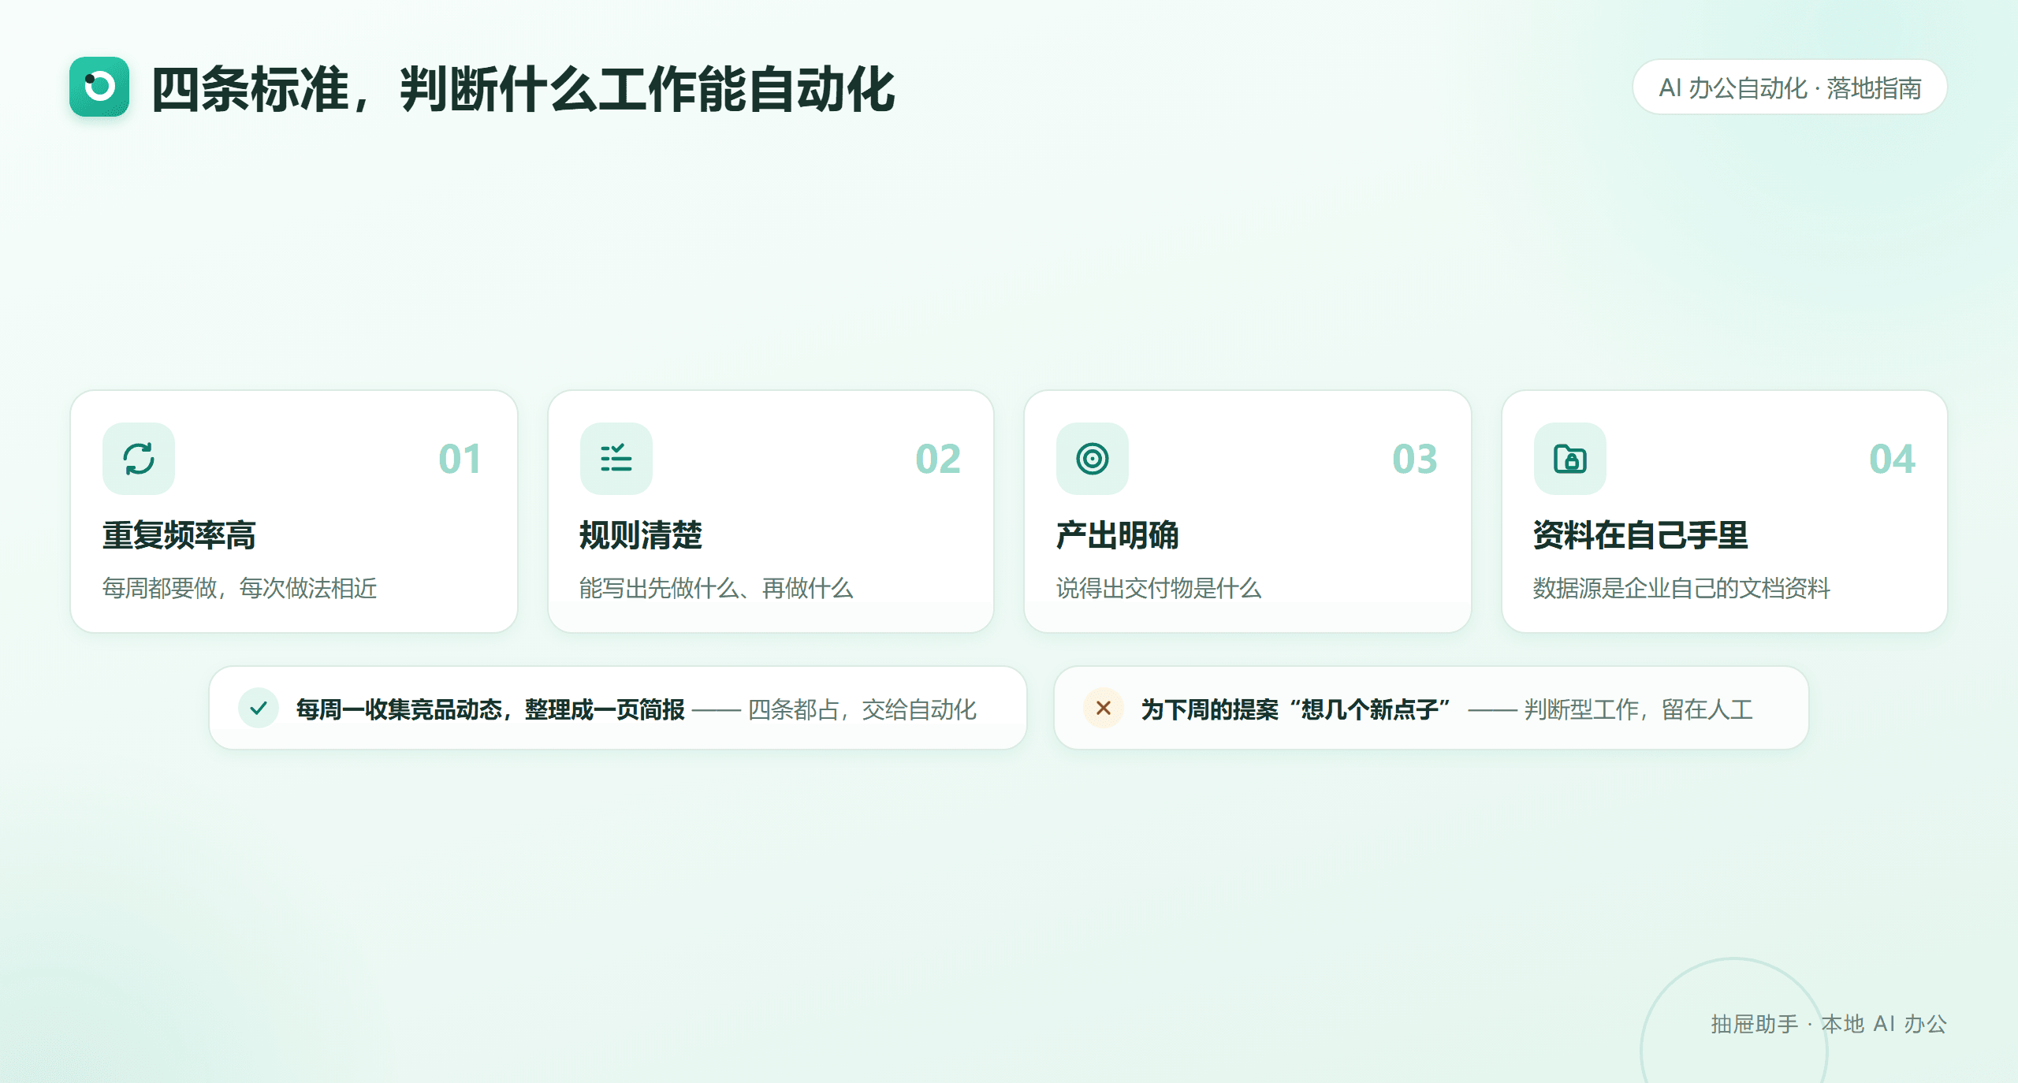
Task: Click the text '数据源是企业自己的文档资料'
Action: [1681, 588]
